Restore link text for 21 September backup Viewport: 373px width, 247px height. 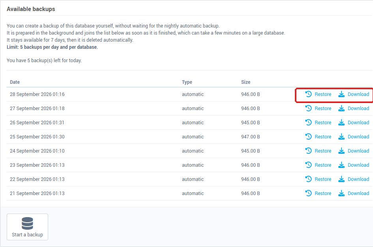[x=323, y=194]
